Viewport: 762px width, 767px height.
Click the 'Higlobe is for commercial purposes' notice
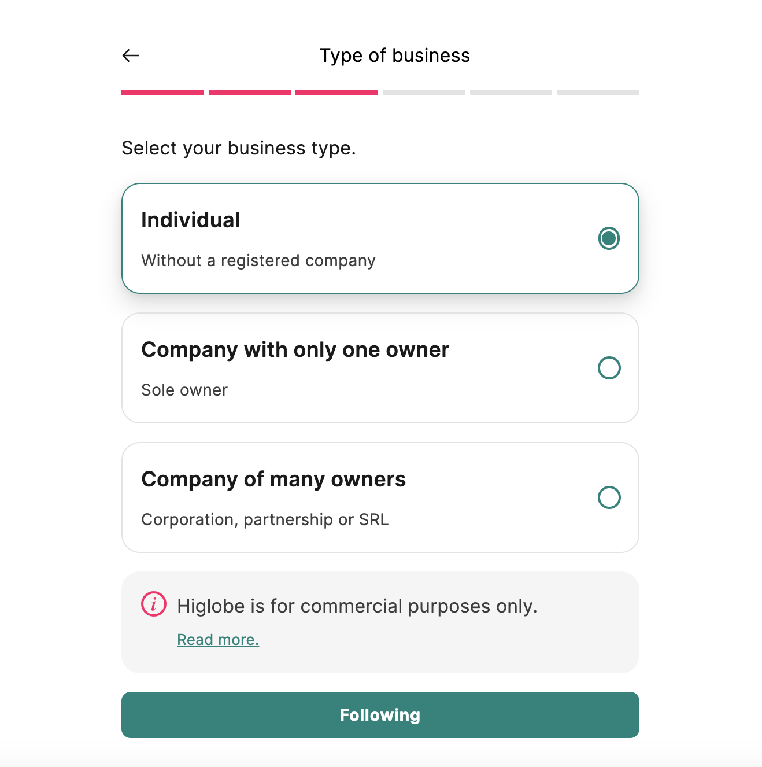click(x=357, y=606)
